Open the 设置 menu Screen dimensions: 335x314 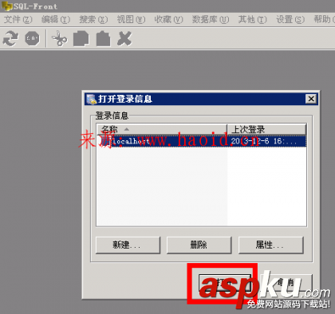tap(290, 19)
